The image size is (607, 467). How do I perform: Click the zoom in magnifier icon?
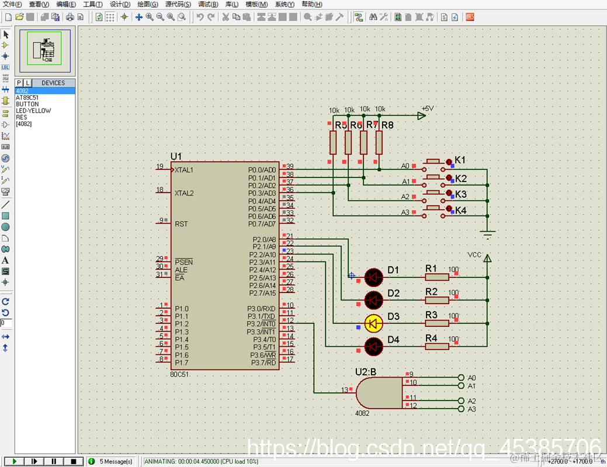(150, 17)
